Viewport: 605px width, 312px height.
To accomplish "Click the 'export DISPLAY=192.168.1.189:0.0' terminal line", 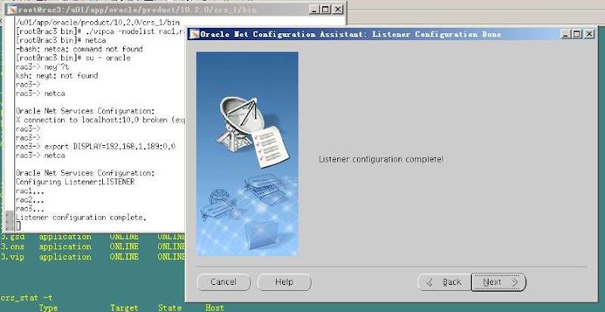I will point(96,147).
